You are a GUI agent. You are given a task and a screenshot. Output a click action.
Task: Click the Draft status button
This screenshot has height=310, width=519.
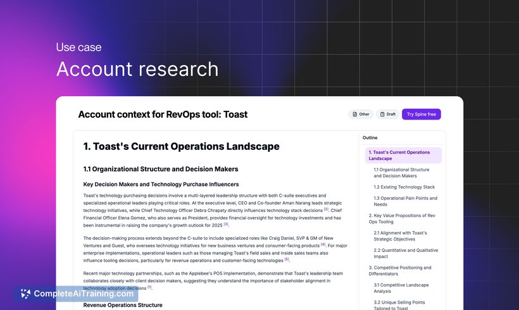click(x=387, y=114)
